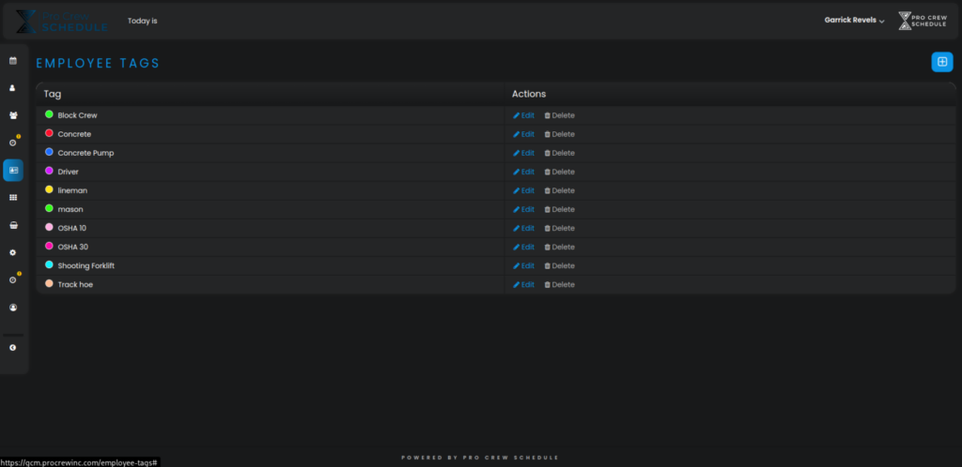The height and width of the screenshot is (467, 962).
Task: Edit the OSHA 30 tag
Action: [x=524, y=247]
